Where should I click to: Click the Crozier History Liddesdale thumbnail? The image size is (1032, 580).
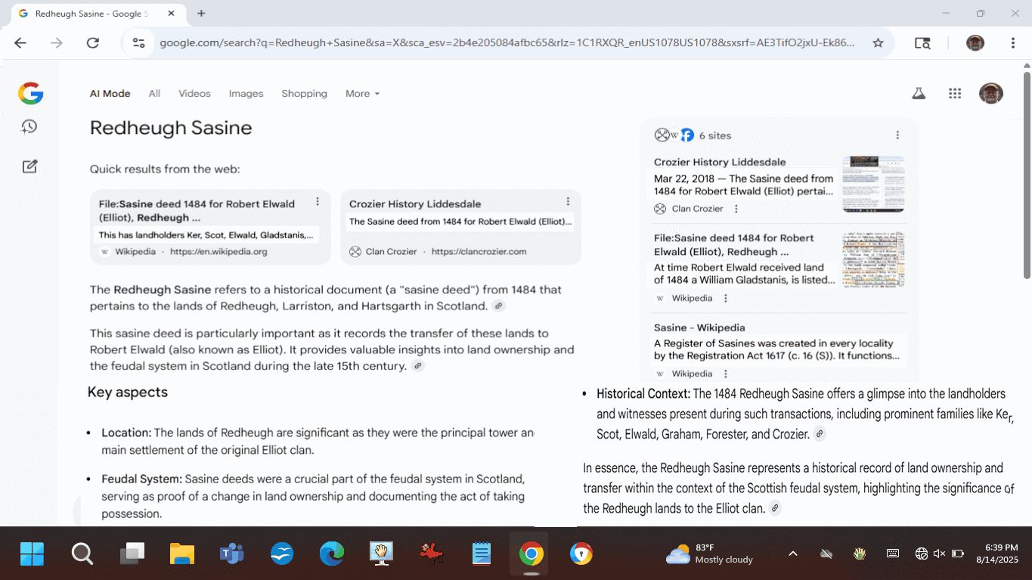pos(873,184)
